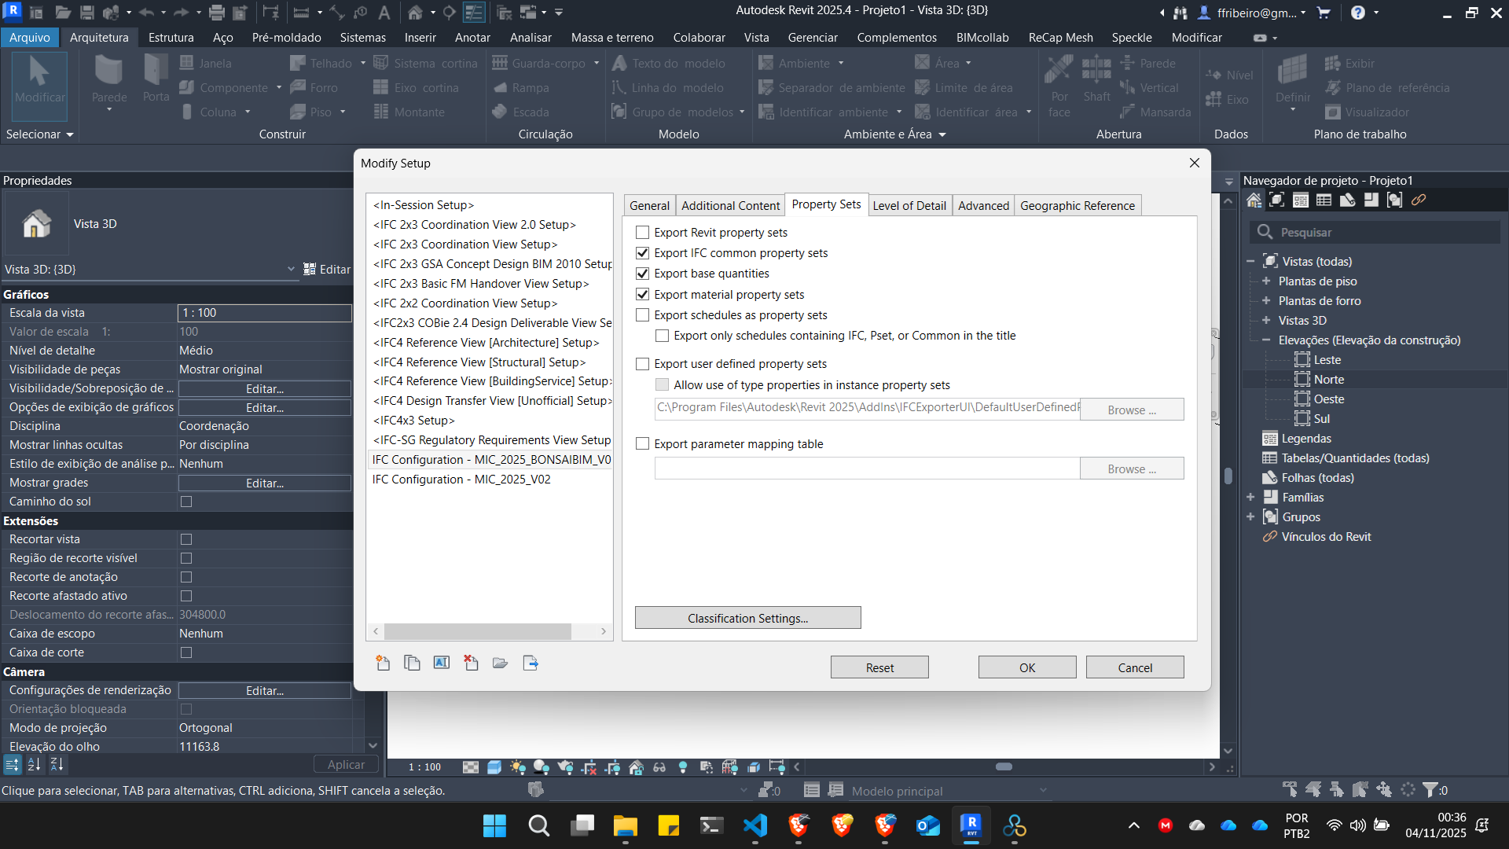This screenshot has width=1509, height=849.
Task: Click the setup list horizontal scrollbar
Action: pyautogui.click(x=478, y=632)
